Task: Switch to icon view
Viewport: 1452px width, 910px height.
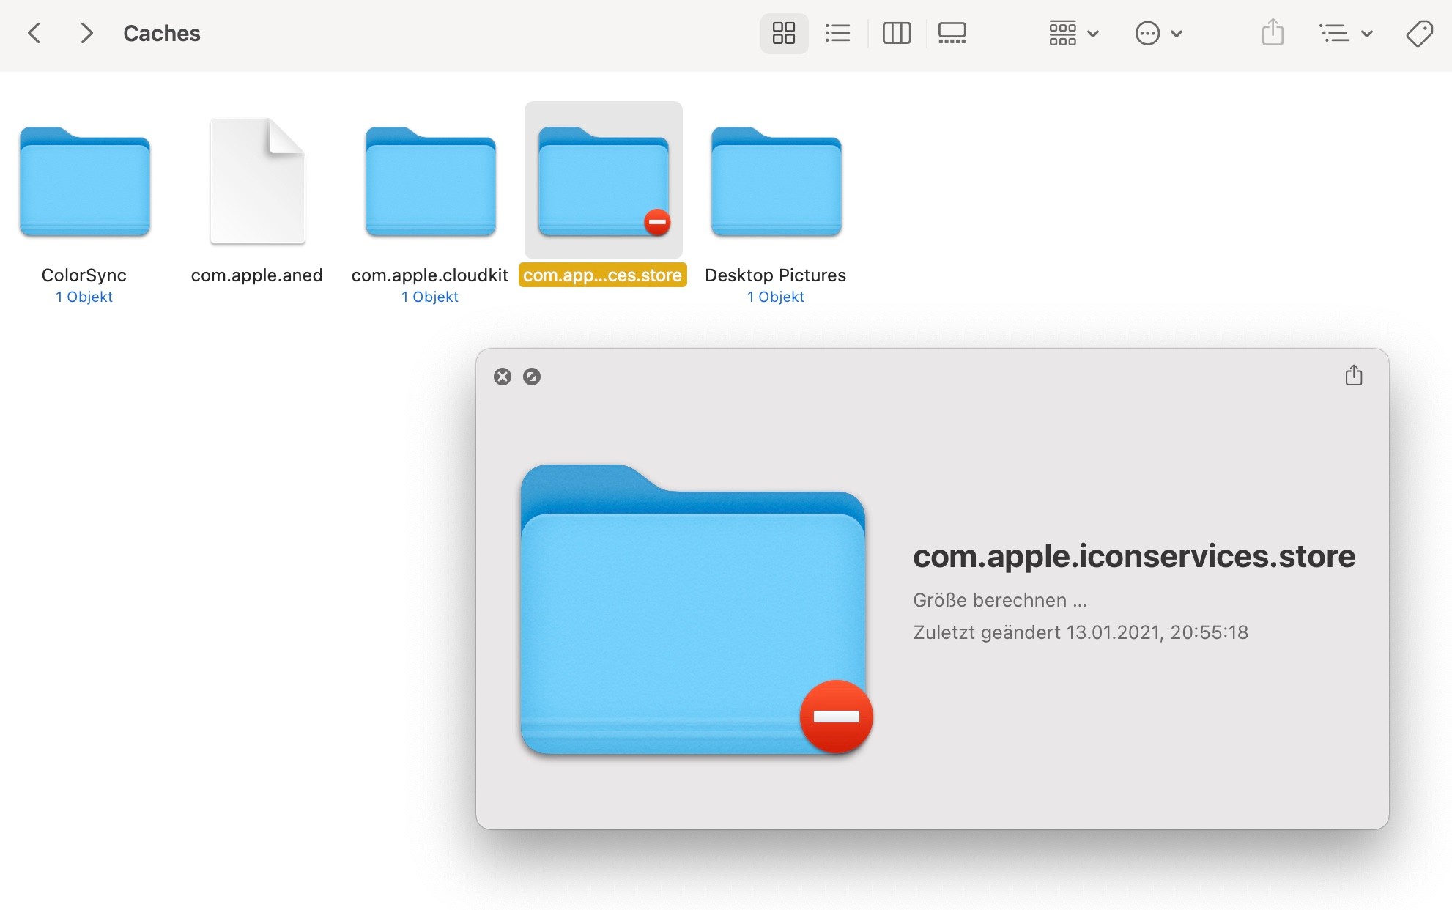Action: 783,33
